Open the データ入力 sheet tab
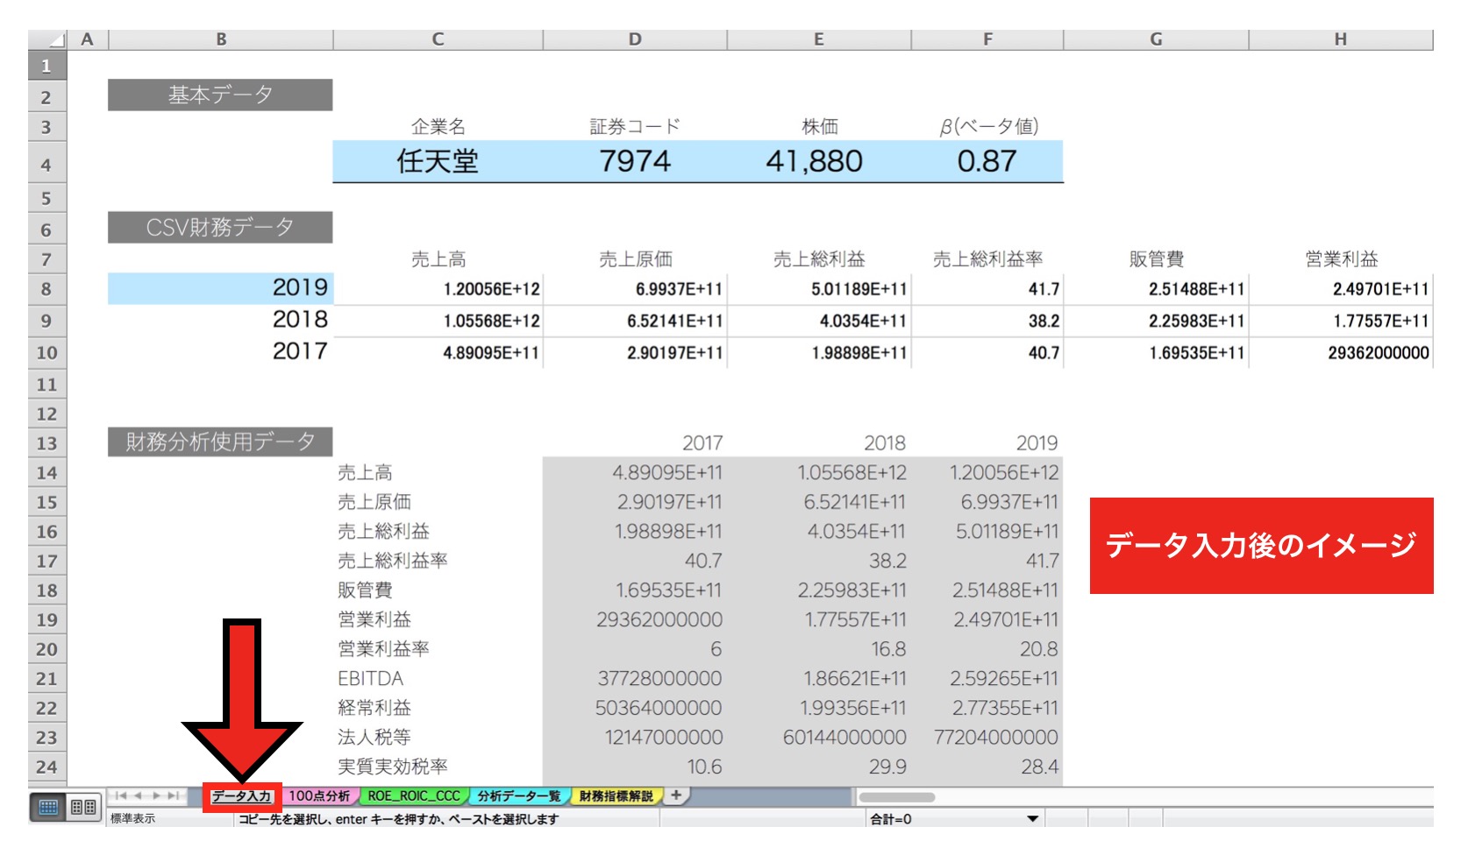 [241, 796]
